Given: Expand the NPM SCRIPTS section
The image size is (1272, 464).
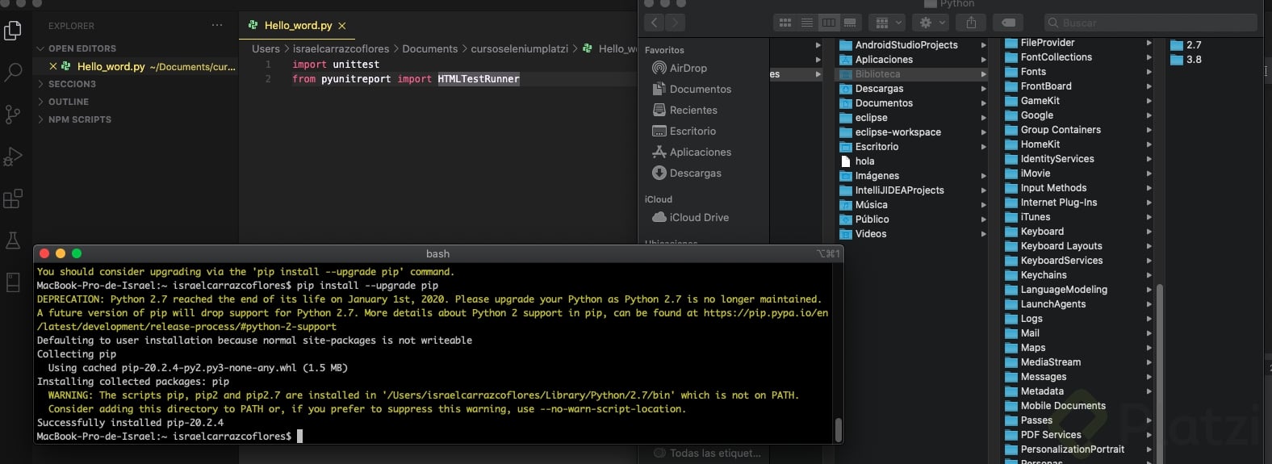Looking at the screenshot, I should click(79, 119).
